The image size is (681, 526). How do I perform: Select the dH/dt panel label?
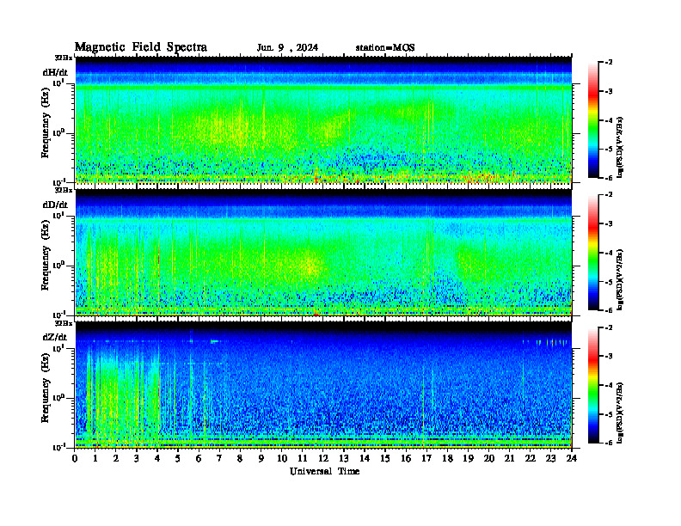click(x=55, y=72)
